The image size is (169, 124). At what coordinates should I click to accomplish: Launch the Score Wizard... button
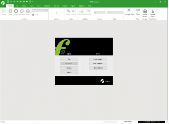point(98,59)
